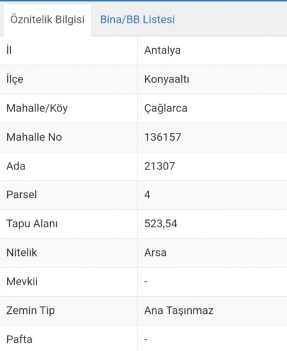Select the İlçe row label
287x351 pixels.
(x=15, y=79)
